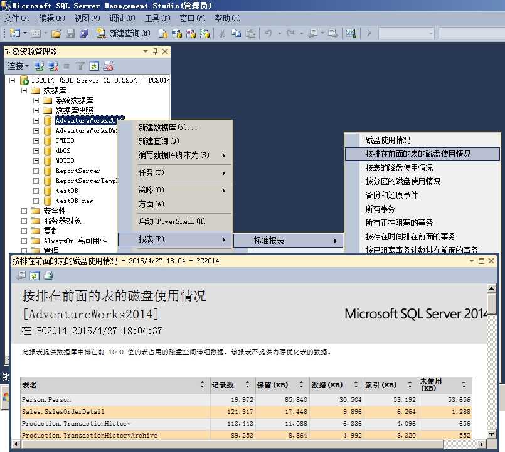Select 按表的磁盘使用情况 report

(423, 168)
